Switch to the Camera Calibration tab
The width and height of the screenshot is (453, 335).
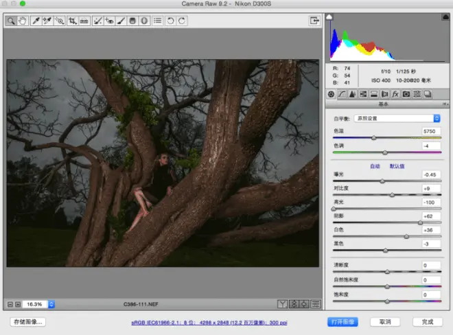[x=406, y=94]
